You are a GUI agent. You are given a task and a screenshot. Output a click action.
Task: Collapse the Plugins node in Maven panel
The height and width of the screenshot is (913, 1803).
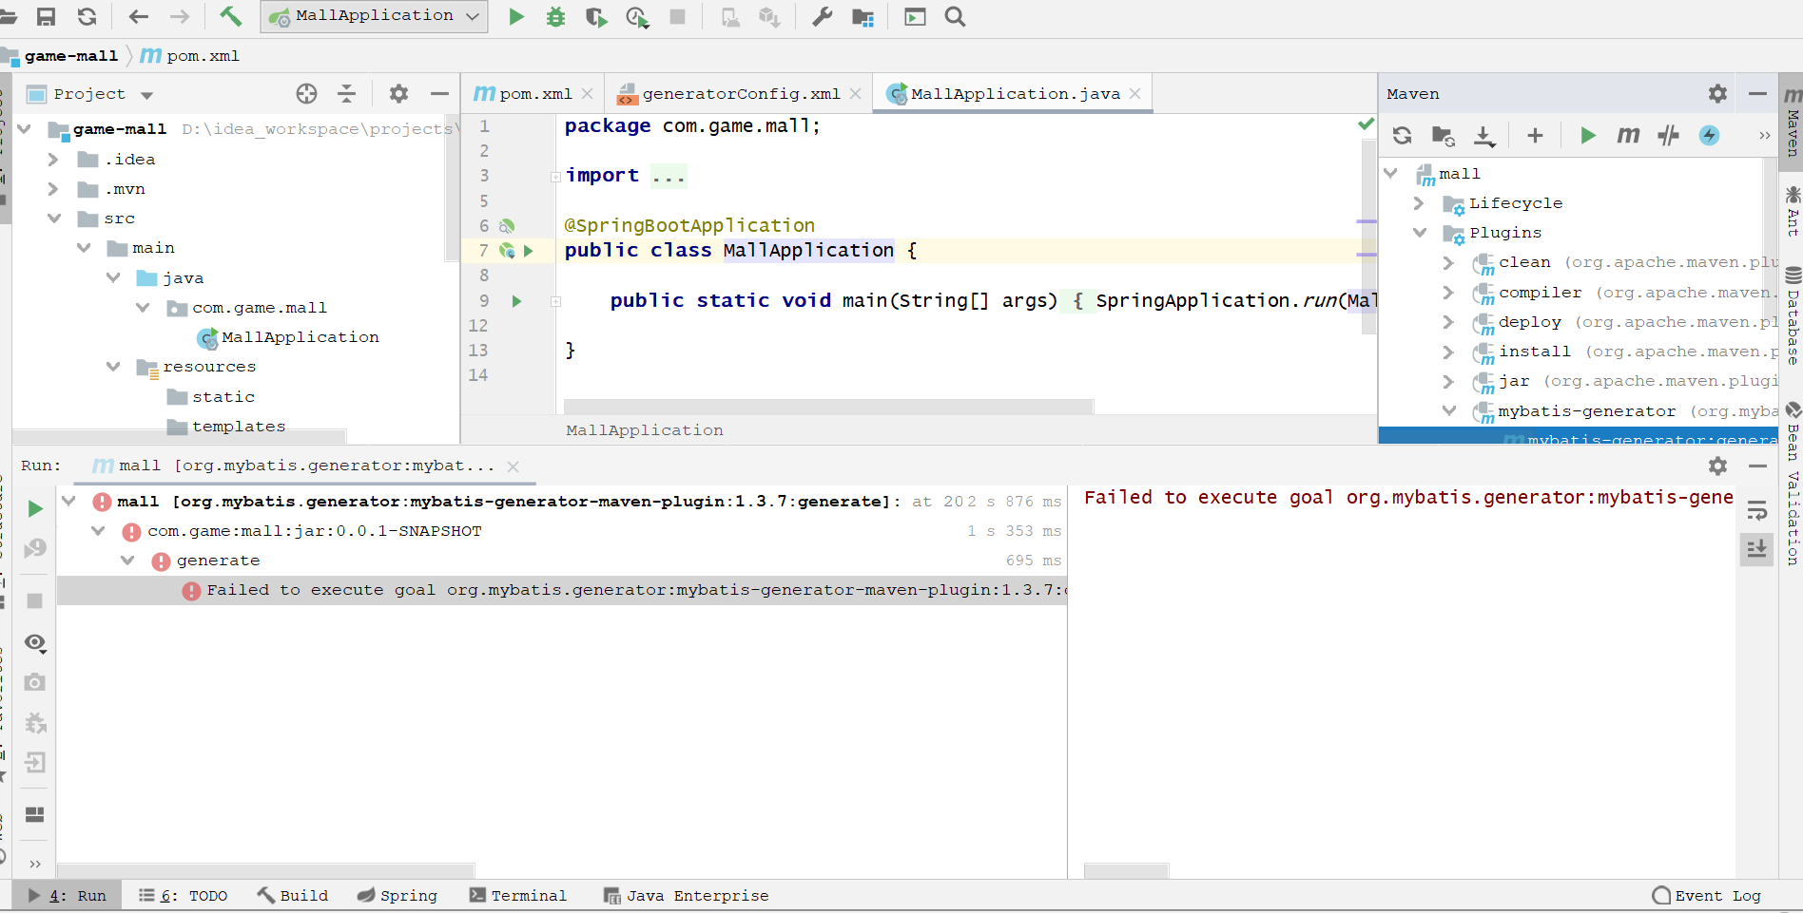(1420, 233)
